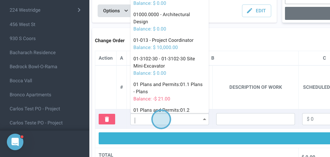Open the Bacharach Residence project
This screenshot has width=330, height=157.
[x=33, y=52]
